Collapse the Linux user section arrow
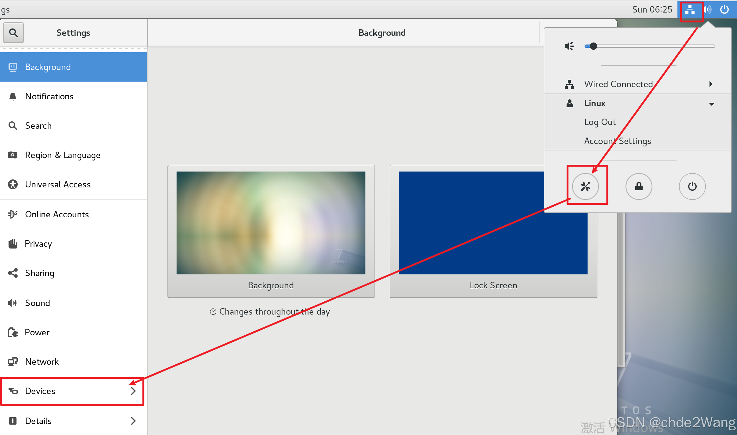 (711, 104)
